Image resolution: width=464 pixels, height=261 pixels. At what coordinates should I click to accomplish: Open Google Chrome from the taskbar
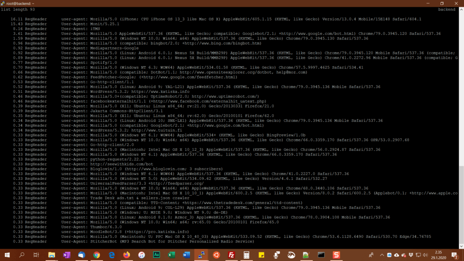click(x=97, y=255)
